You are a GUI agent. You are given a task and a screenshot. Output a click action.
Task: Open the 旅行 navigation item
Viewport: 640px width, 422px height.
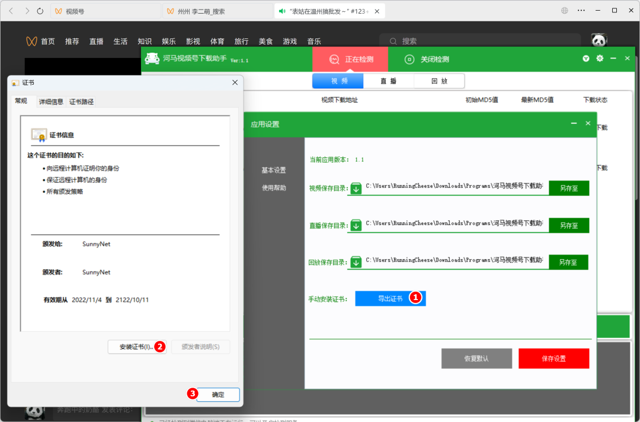(x=241, y=41)
